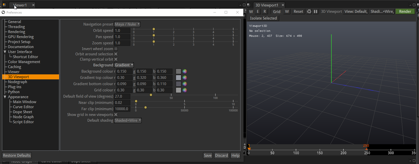419x164 pixels.
Task: Click the recycle refresh icon in 3D Viewport toolbar
Action: 309,12
